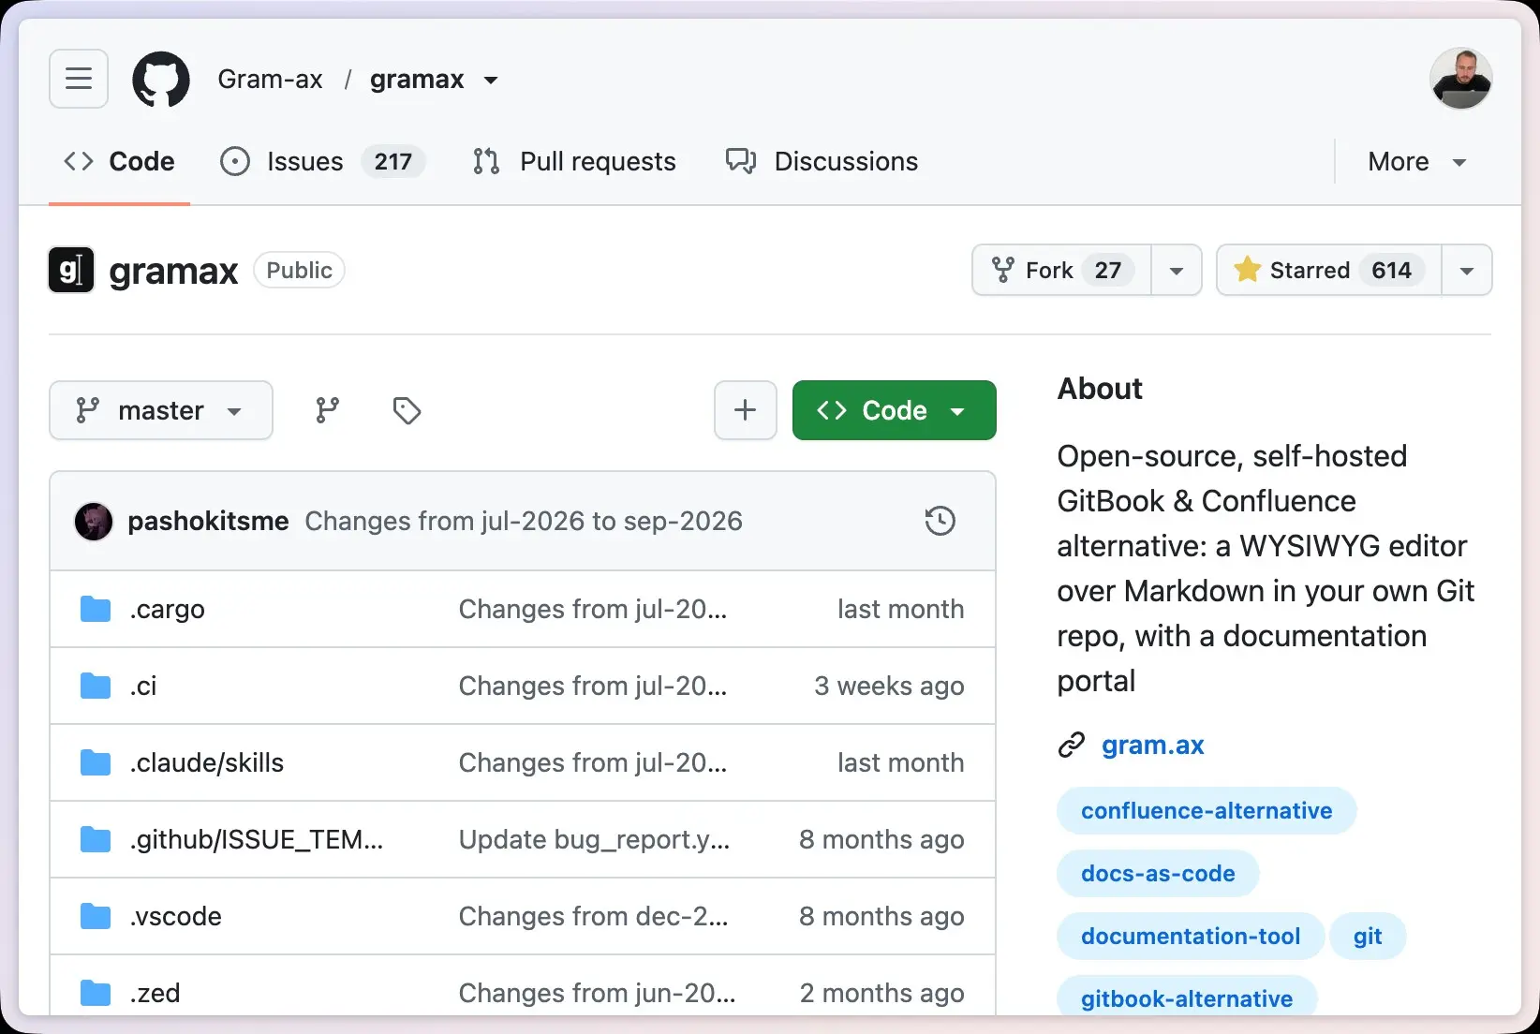
Task: View the branches icon next to master
Action: coord(328,410)
